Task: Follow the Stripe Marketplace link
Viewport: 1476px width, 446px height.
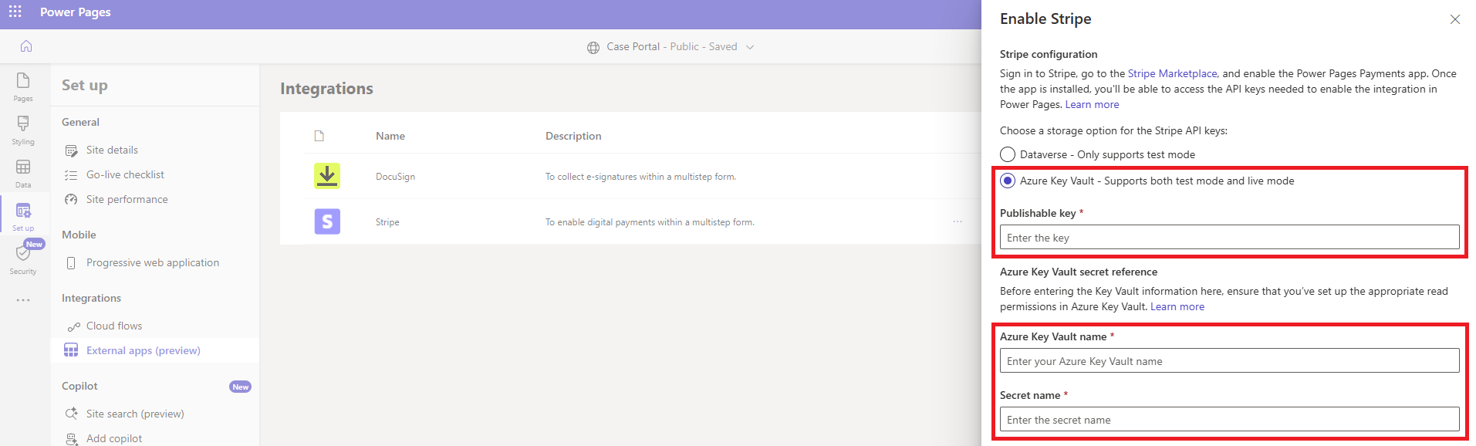Action: pyautogui.click(x=1172, y=73)
